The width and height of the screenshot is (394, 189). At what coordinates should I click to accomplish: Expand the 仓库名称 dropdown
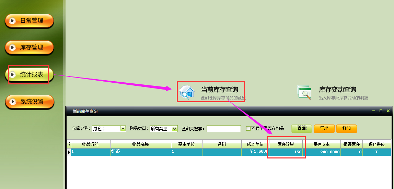tap(123, 129)
